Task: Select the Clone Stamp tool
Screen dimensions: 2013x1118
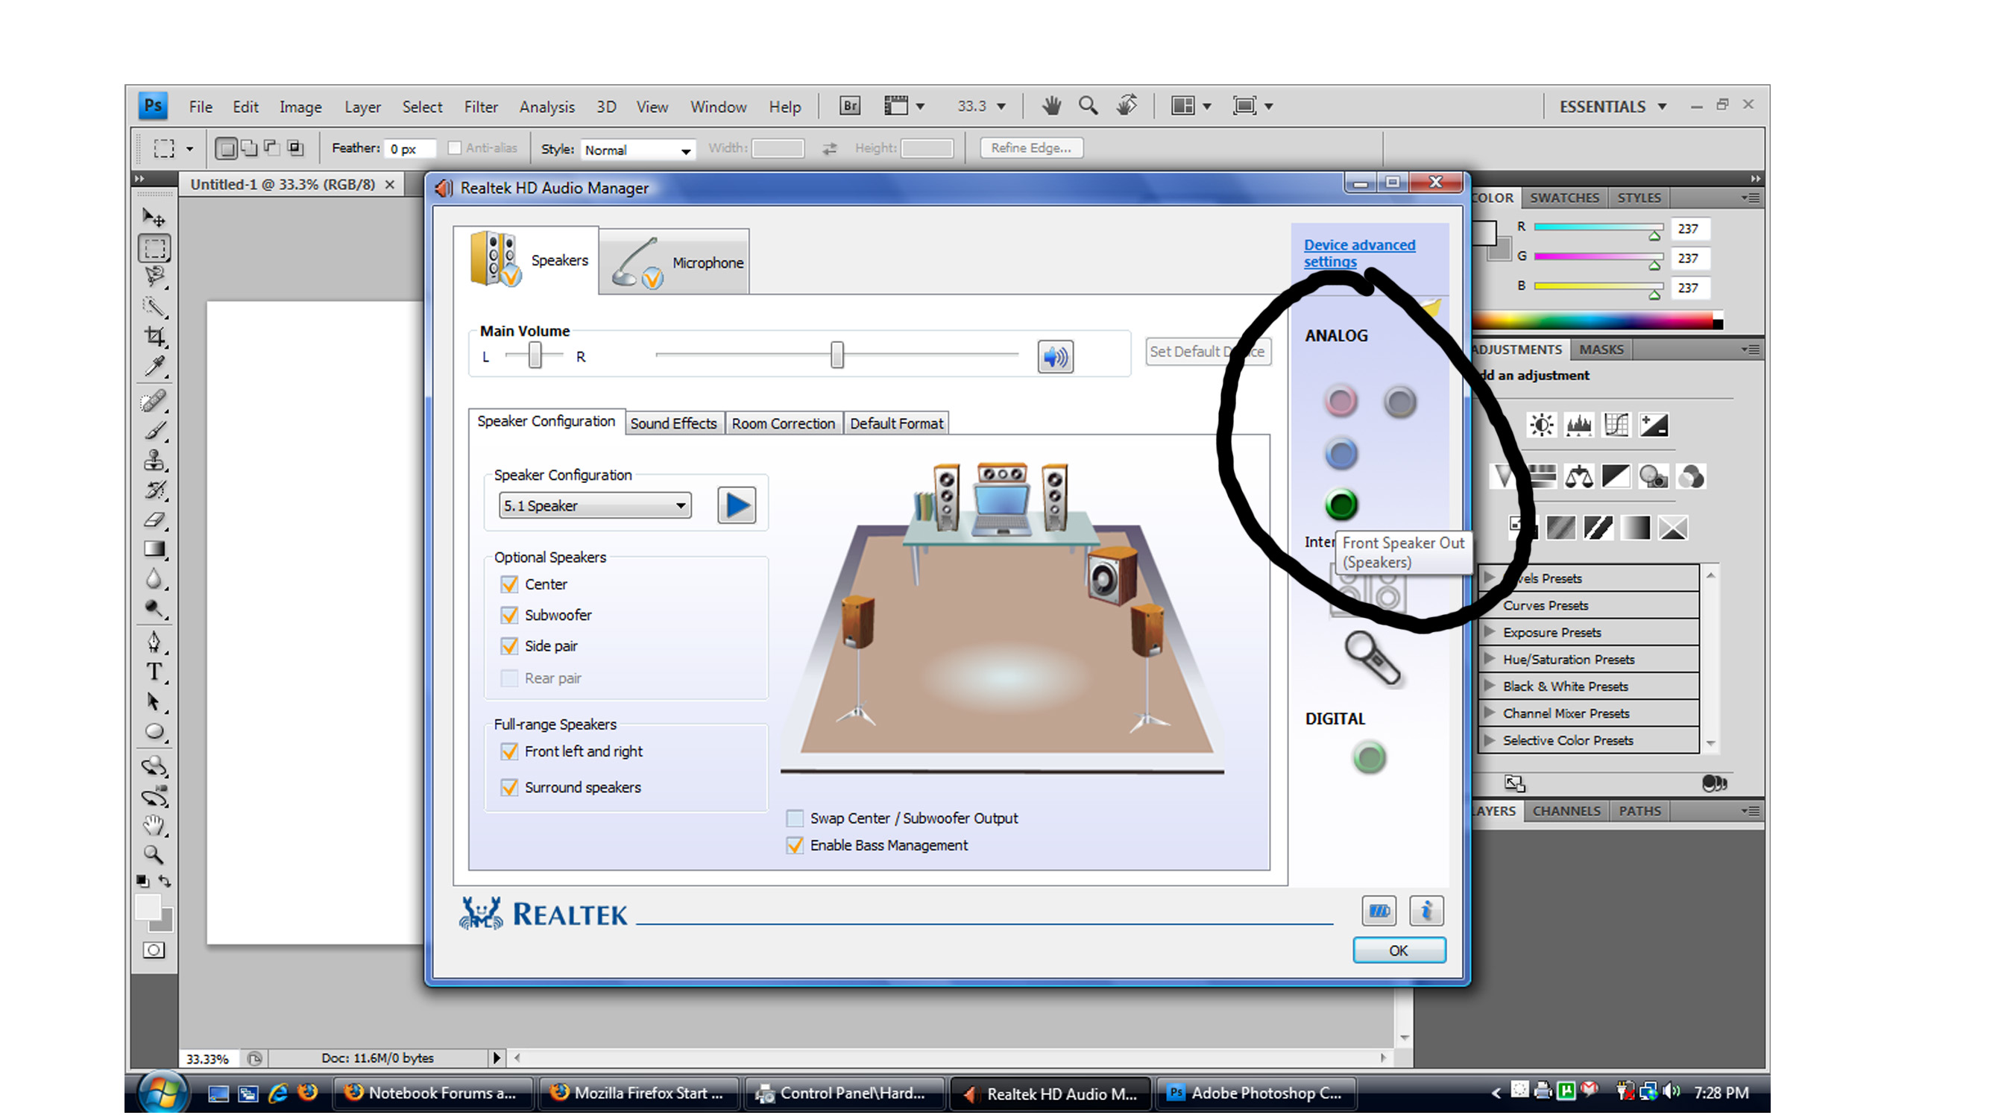Action: 154,460
